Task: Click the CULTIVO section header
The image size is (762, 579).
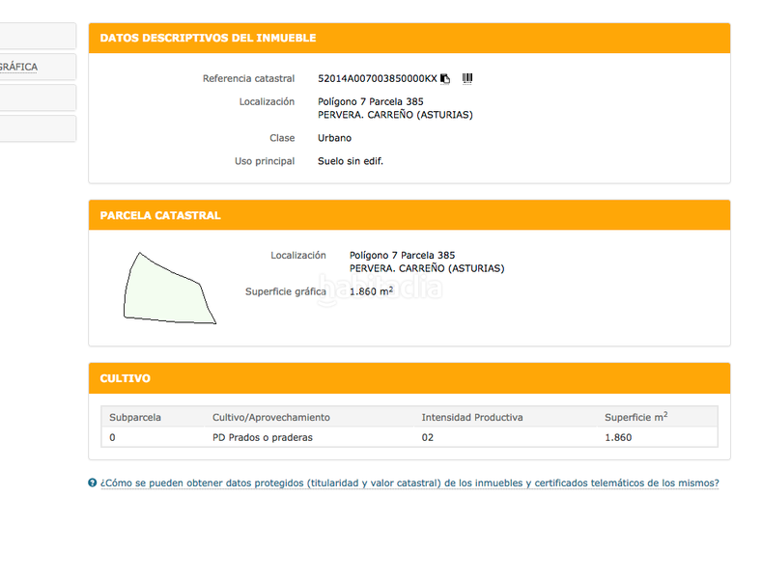Action: click(x=125, y=378)
